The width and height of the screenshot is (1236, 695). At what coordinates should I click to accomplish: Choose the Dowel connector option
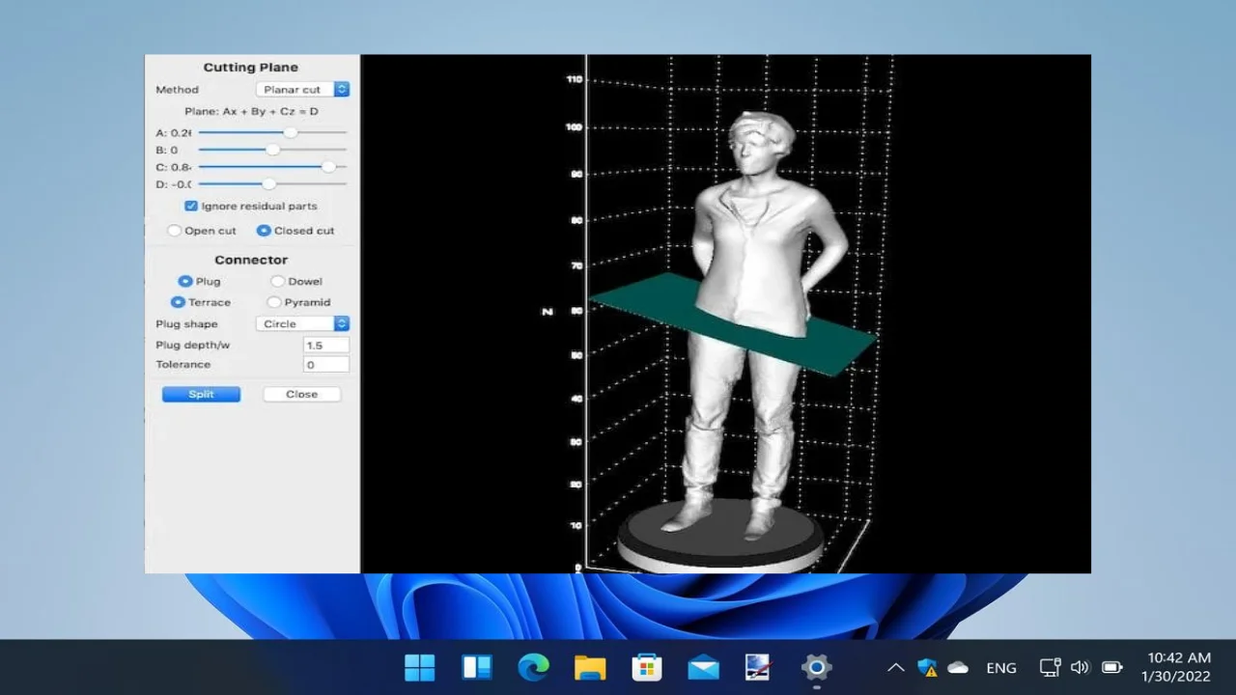(x=277, y=281)
